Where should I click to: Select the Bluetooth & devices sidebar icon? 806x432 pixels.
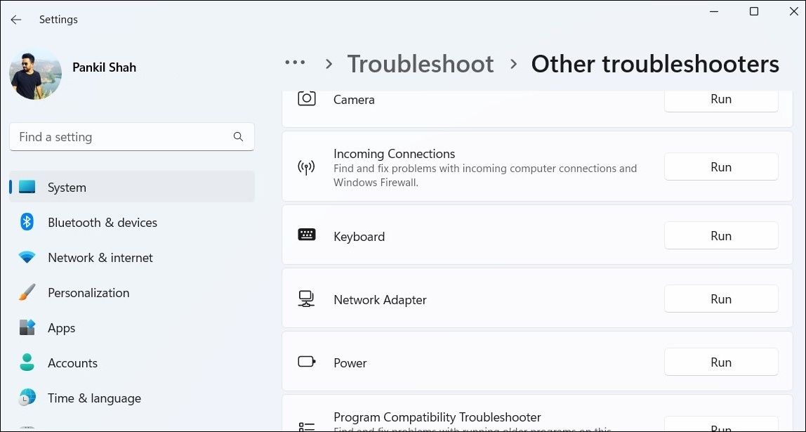coord(27,222)
